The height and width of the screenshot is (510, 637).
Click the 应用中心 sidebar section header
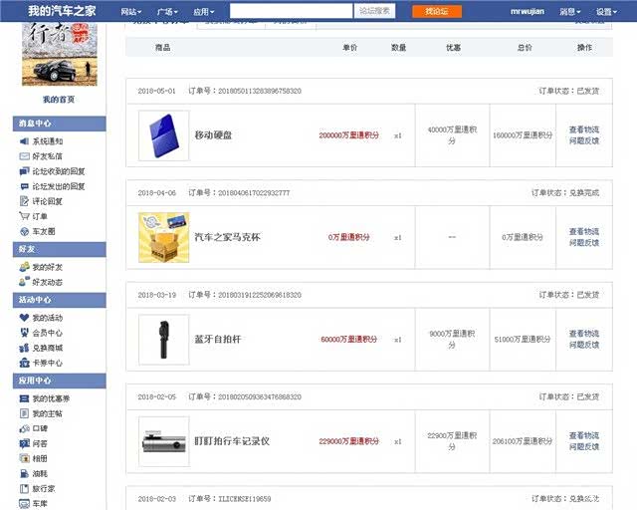[60, 381]
